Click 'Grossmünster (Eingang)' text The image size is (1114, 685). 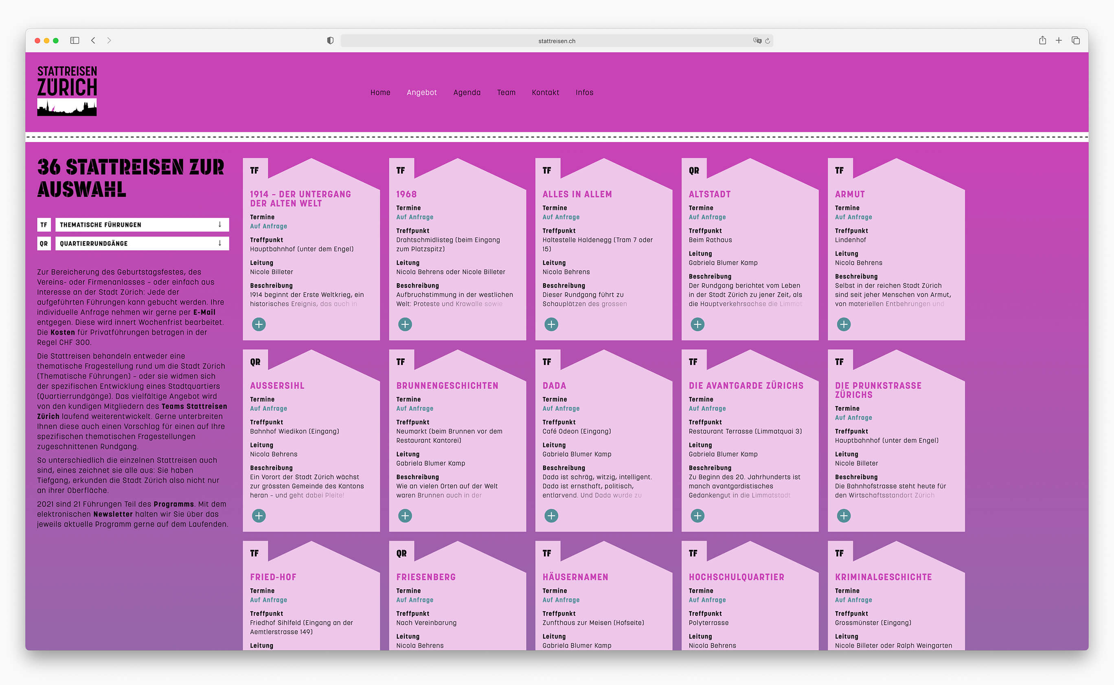pyautogui.click(x=873, y=623)
